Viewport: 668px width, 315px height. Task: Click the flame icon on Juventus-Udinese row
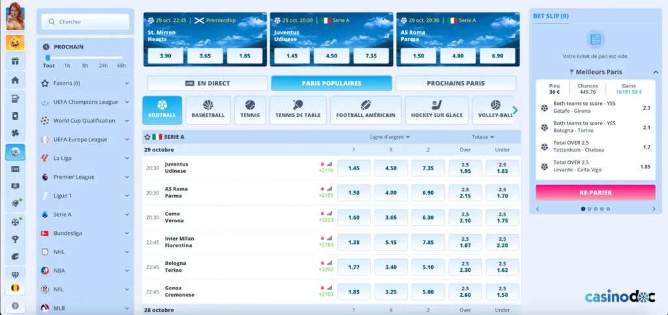point(322,164)
